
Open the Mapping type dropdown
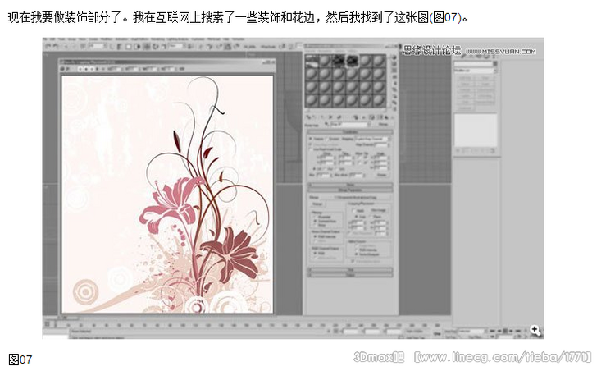point(372,139)
